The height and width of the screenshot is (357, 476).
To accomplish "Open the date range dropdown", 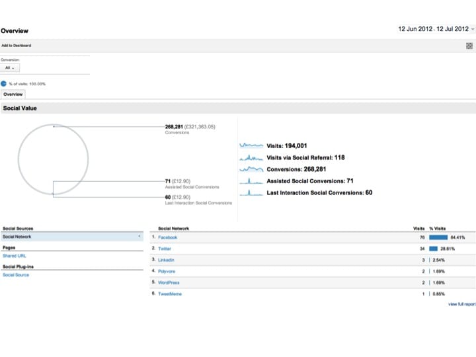I will [x=436, y=29].
